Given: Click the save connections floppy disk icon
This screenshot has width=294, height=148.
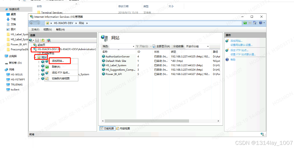Looking at the screenshot, I should coord(37,40).
